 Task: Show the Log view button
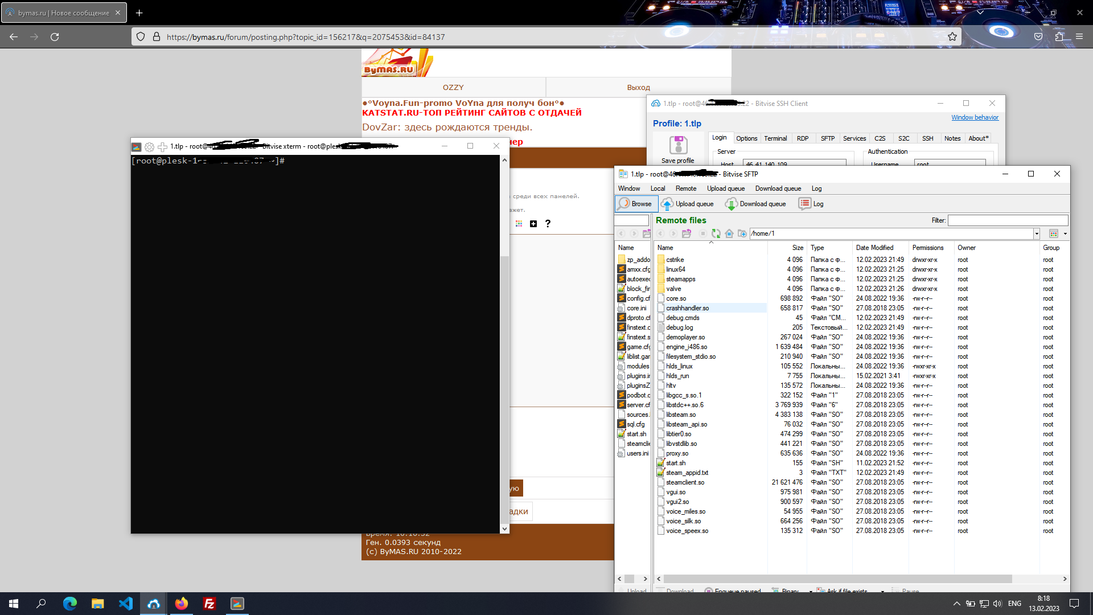pyautogui.click(x=812, y=204)
